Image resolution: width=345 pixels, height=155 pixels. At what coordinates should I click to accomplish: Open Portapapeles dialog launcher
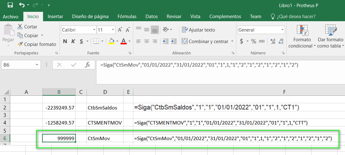(x=57, y=53)
